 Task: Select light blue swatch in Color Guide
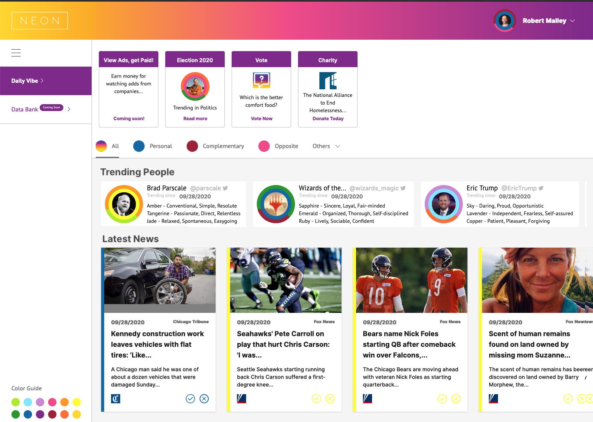coord(28,402)
